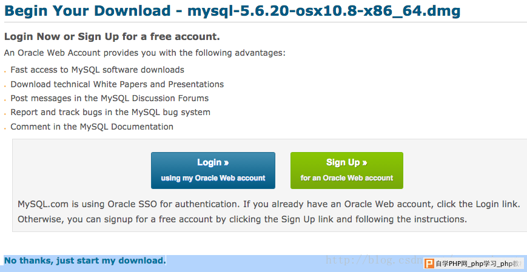This screenshot has height=272, width=527.
Task: Click 'using my Oracle Web account' subtitle
Action: coord(213,178)
